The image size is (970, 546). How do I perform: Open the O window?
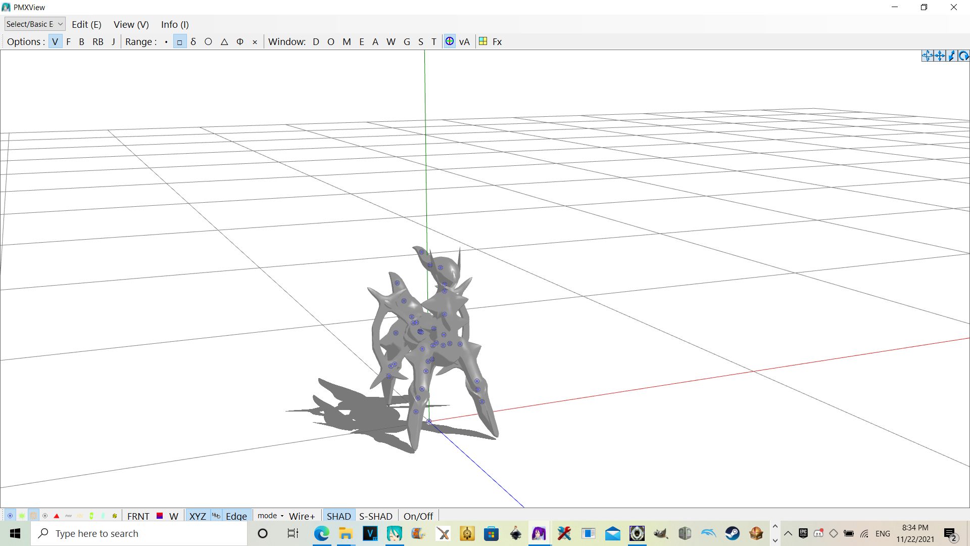tap(331, 42)
